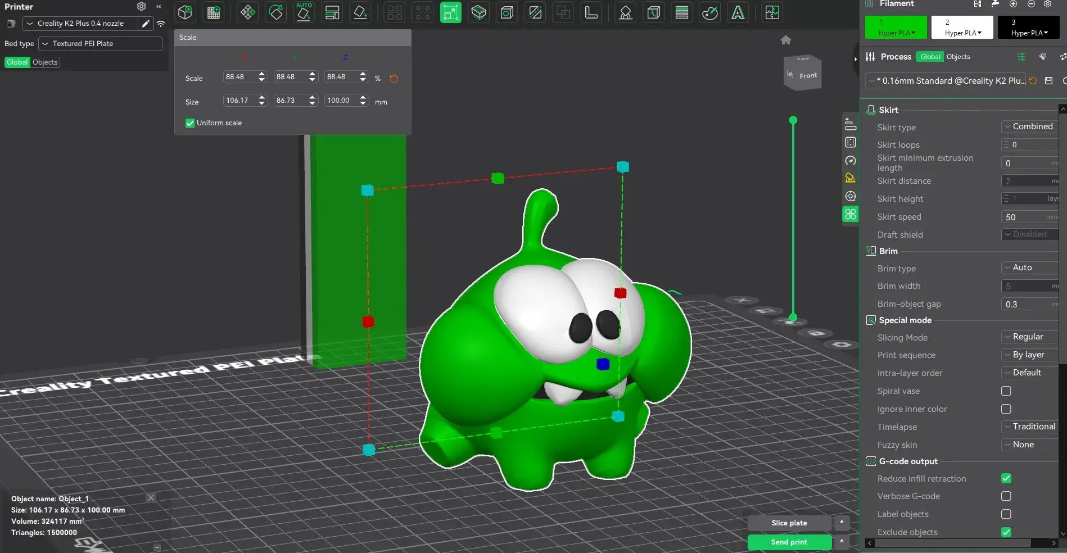Click the Arrange all objects icon
The image size is (1067, 553).
pos(332,12)
